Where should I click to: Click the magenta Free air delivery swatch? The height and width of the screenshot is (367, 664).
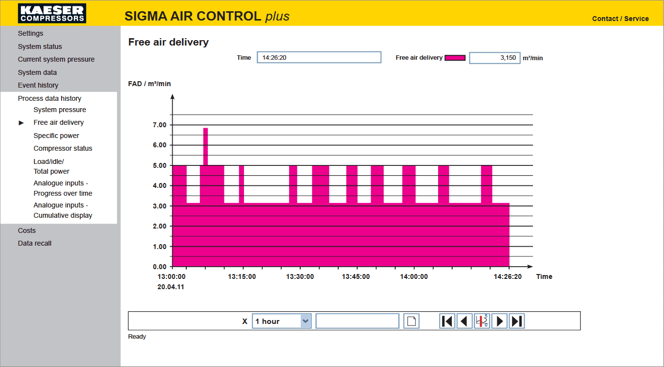[x=455, y=58]
